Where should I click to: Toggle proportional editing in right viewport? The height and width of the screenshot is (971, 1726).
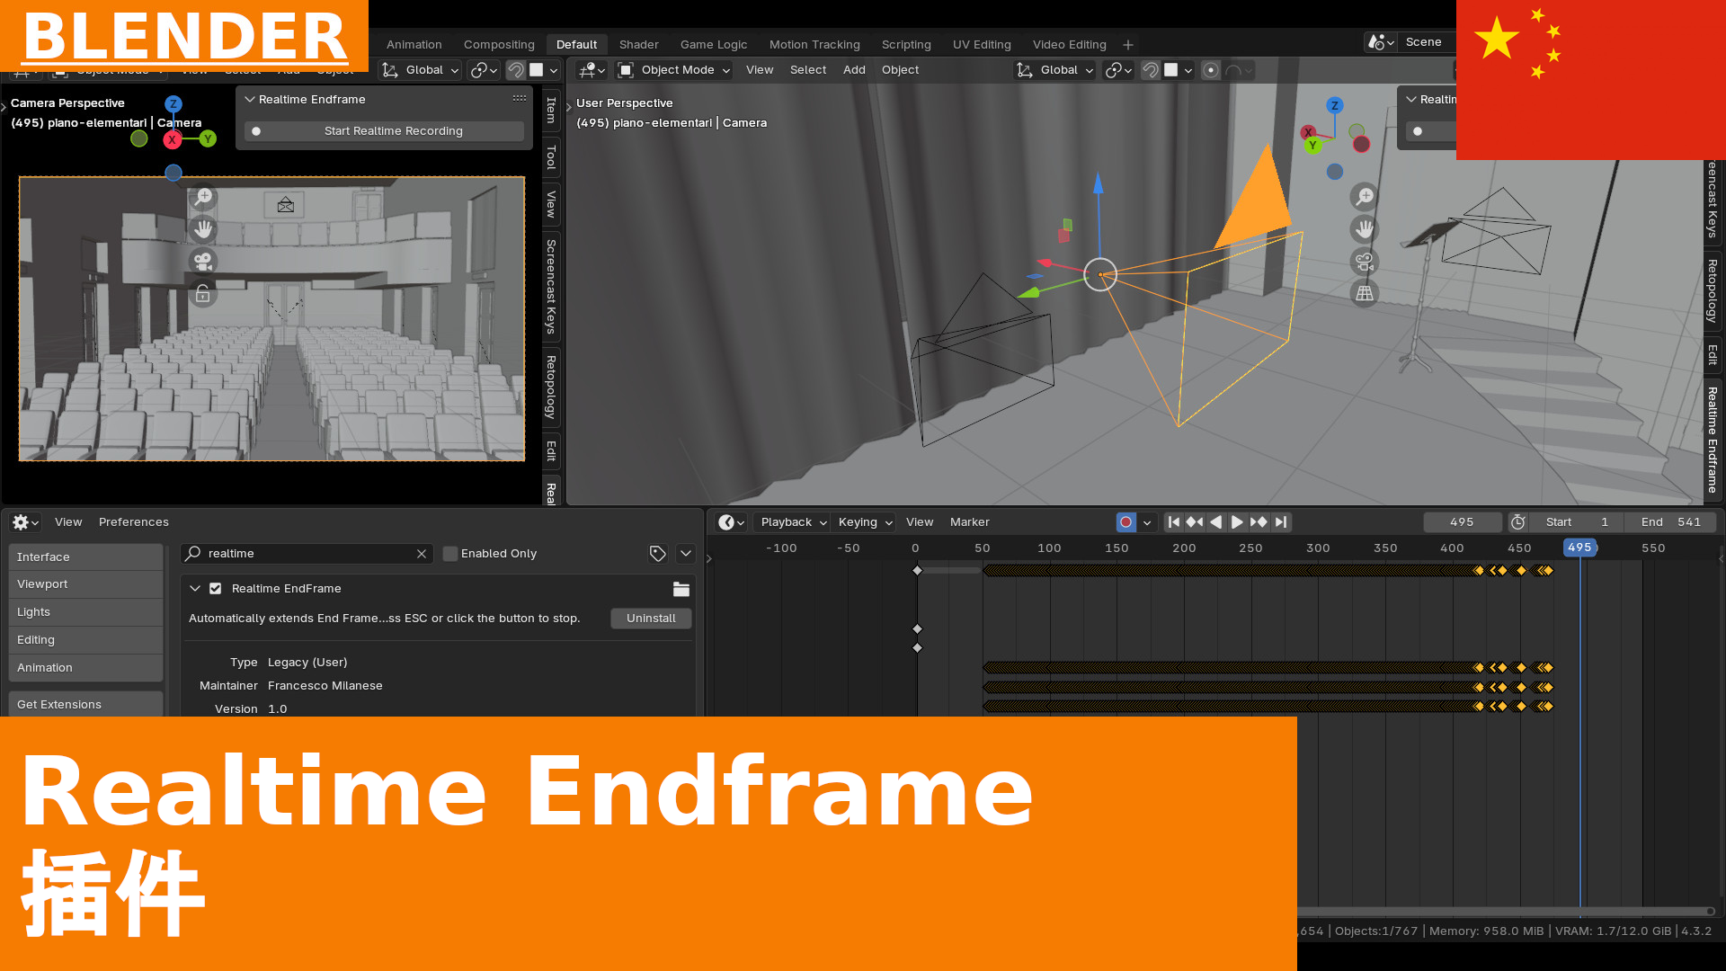point(1211,70)
